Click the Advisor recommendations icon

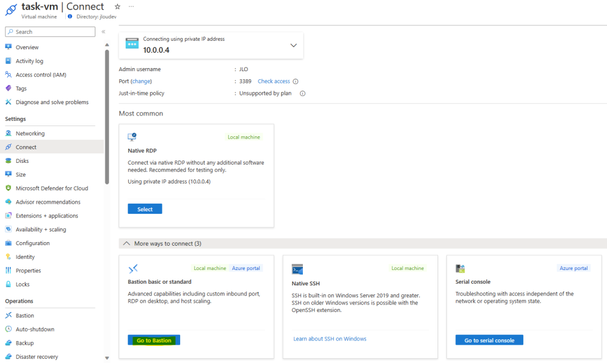(x=8, y=202)
